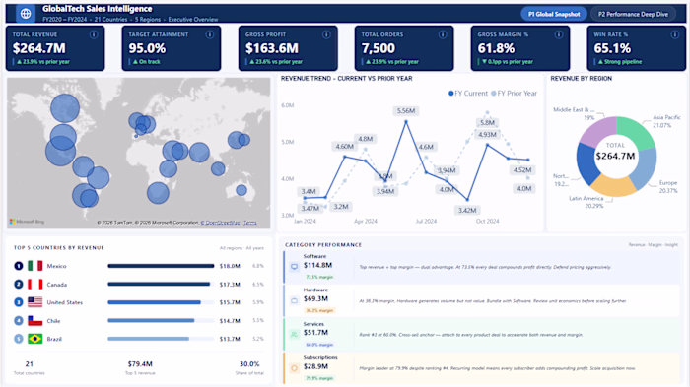Click 'Revenue · Margin · Insight' header text
This screenshot has width=690, height=387.
click(x=653, y=244)
